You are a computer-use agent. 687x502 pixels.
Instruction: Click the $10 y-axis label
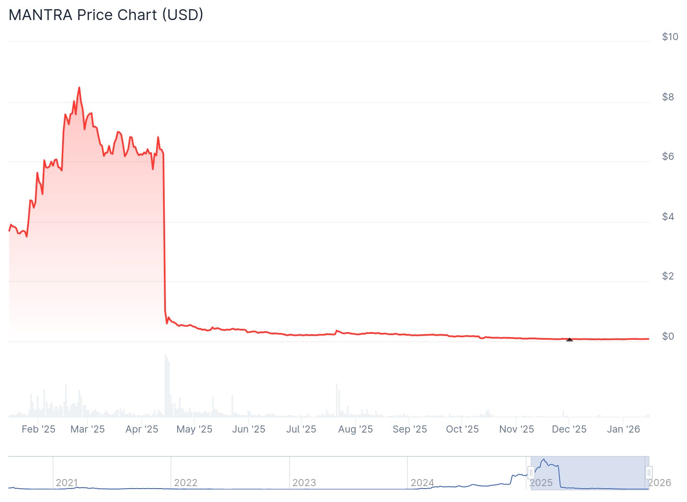click(x=670, y=37)
